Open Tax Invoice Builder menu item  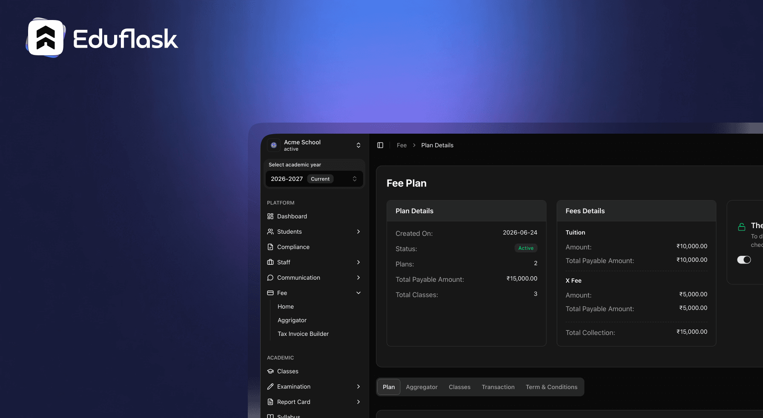pyautogui.click(x=303, y=334)
